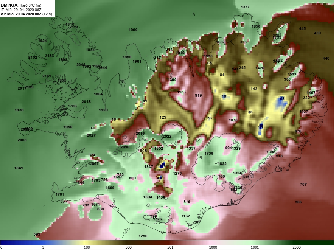Select the map value '2161'

coord(47,76)
